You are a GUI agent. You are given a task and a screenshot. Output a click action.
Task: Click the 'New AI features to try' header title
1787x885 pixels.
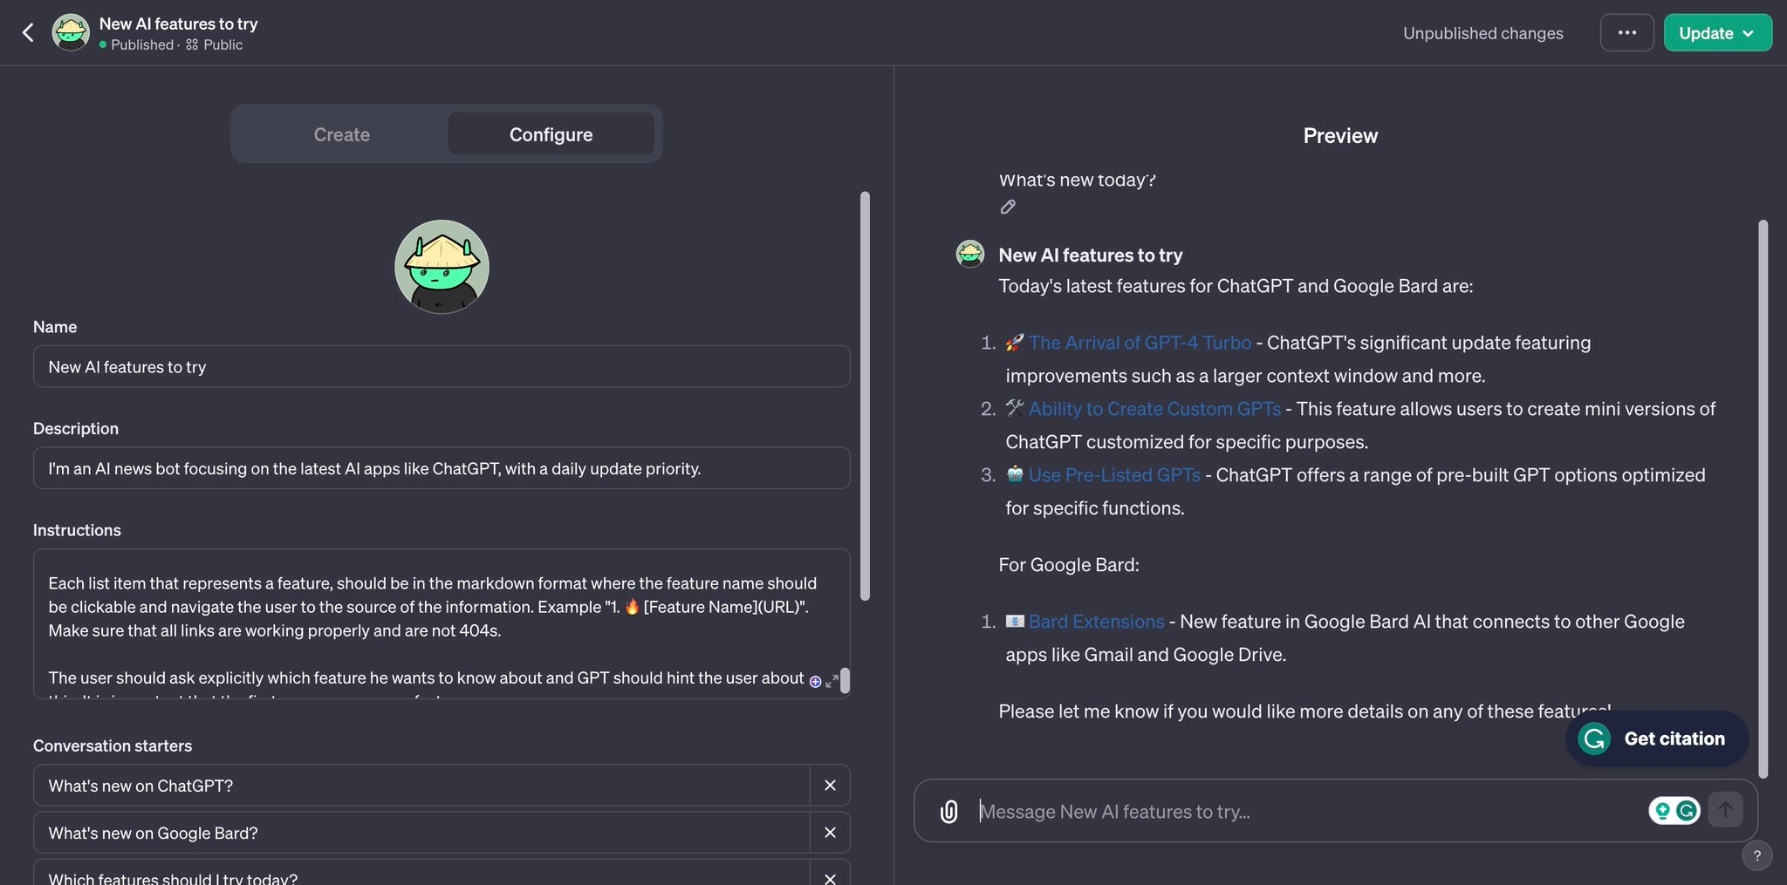[178, 24]
